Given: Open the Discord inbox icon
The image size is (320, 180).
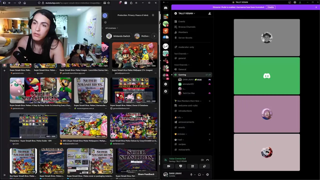Looking at the screenshot, I should coord(290,2).
